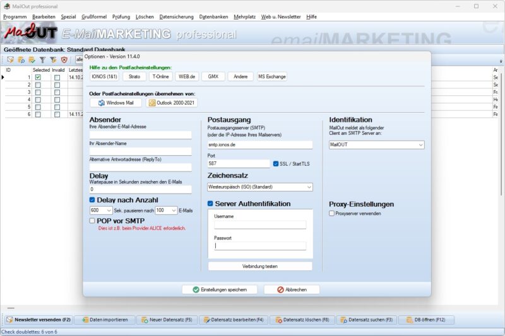Open the Spezial menu
Image resolution: width=505 pixels, height=336 pixels.
[68, 17]
